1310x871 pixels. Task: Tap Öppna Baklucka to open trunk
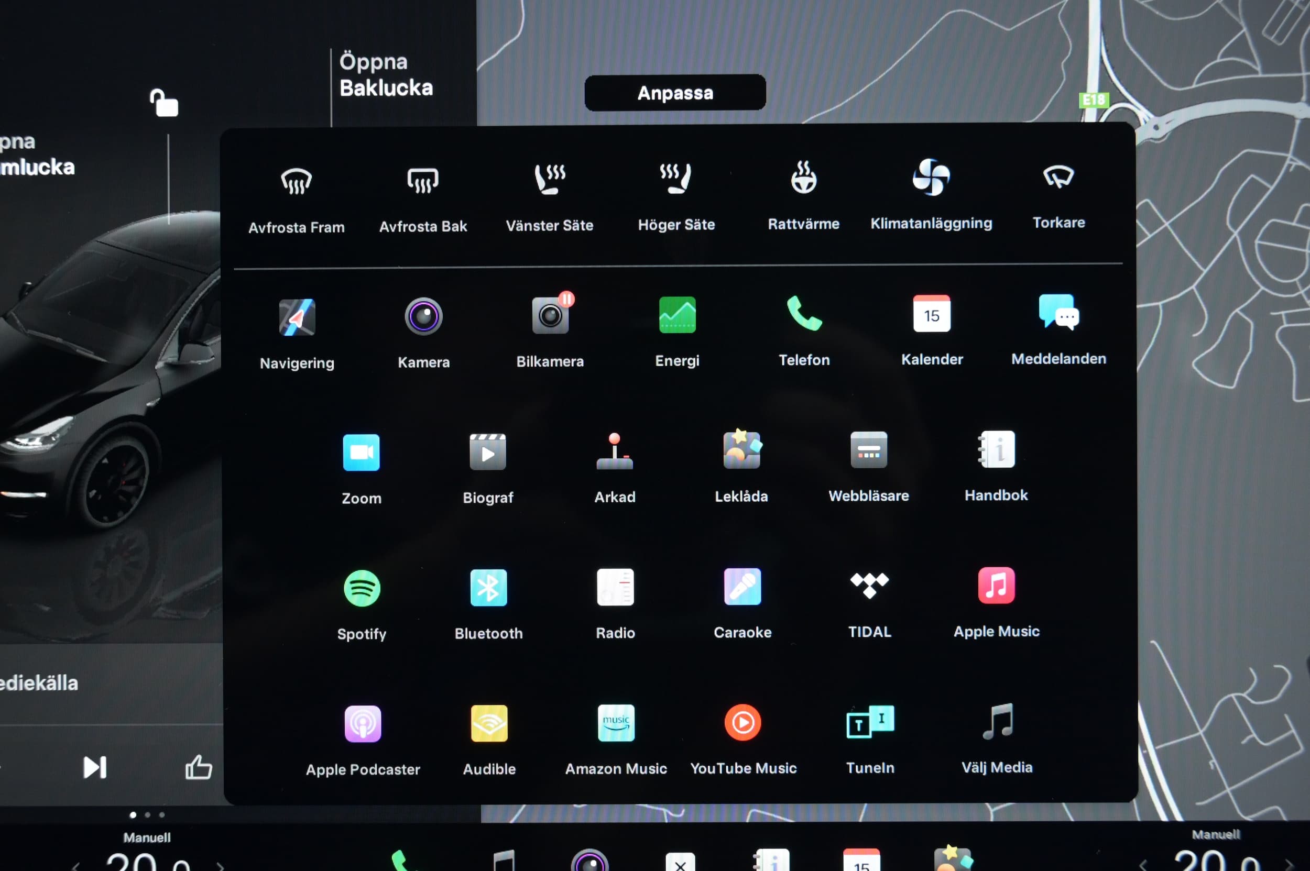[x=386, y=75]
